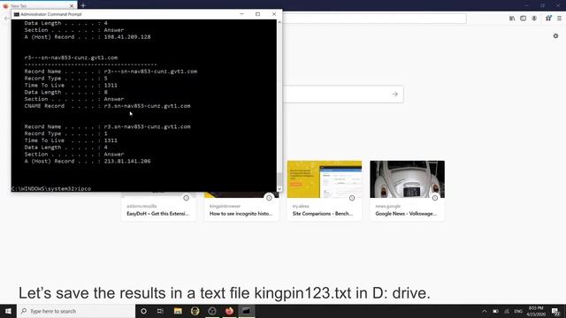The image size is (566, 318).
Task: Open network icon in system tray
Action: pos(507,311)
